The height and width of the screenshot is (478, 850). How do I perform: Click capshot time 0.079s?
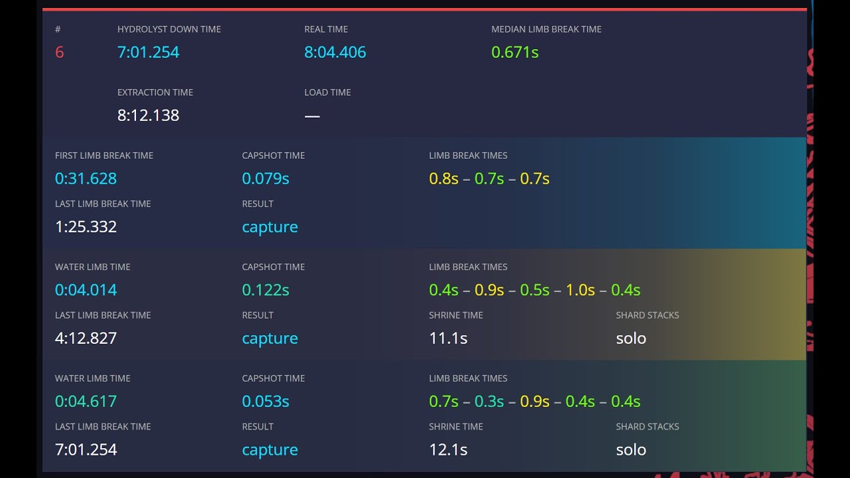(266, 179)
